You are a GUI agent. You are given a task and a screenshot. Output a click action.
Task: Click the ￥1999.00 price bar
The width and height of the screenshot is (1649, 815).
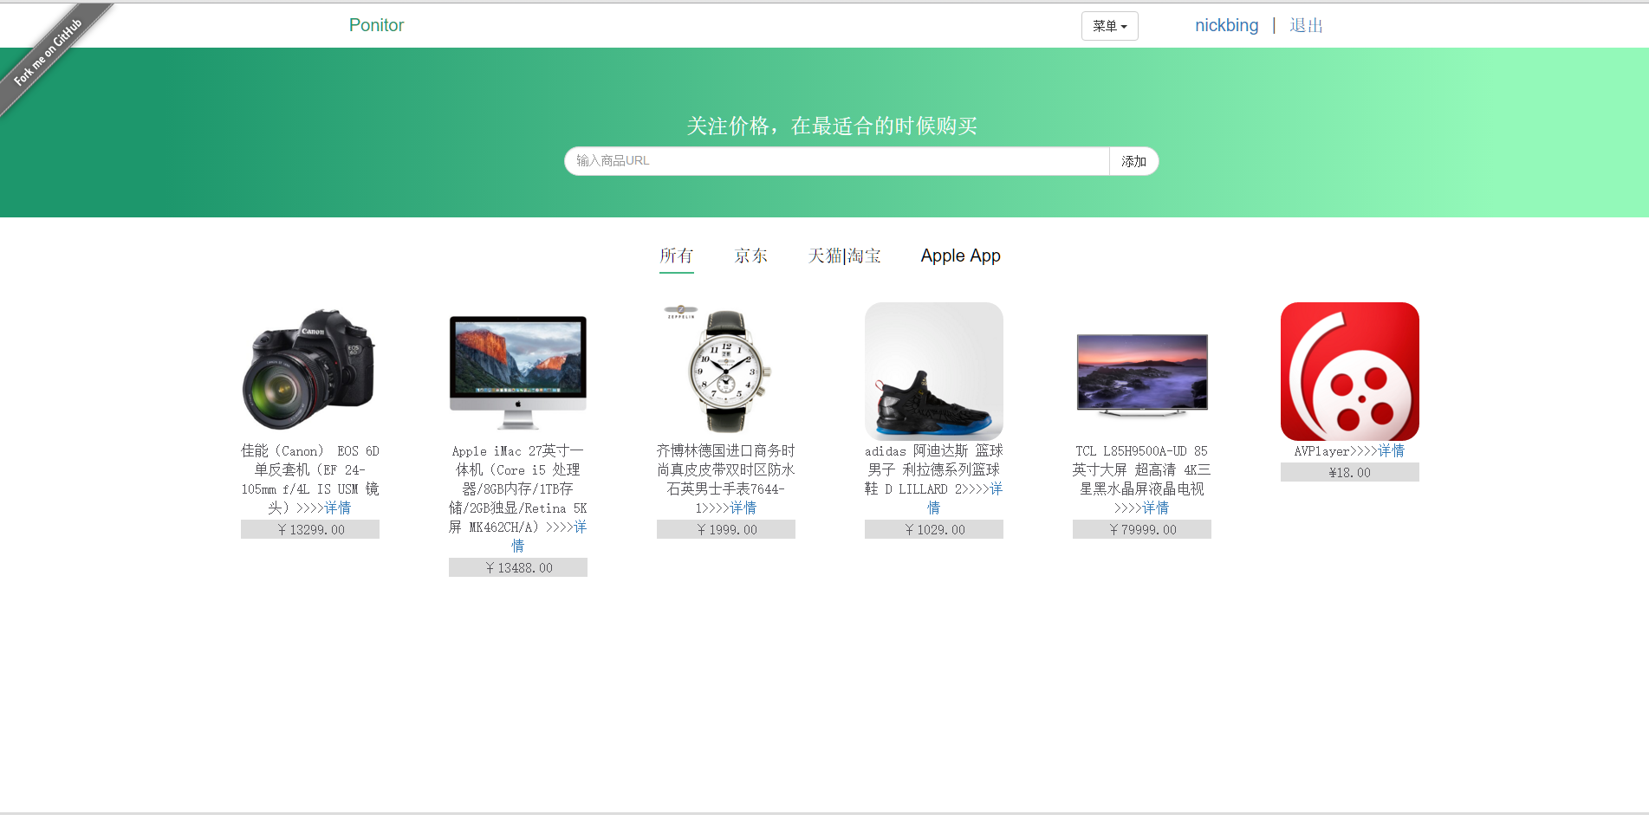point(726,529)
